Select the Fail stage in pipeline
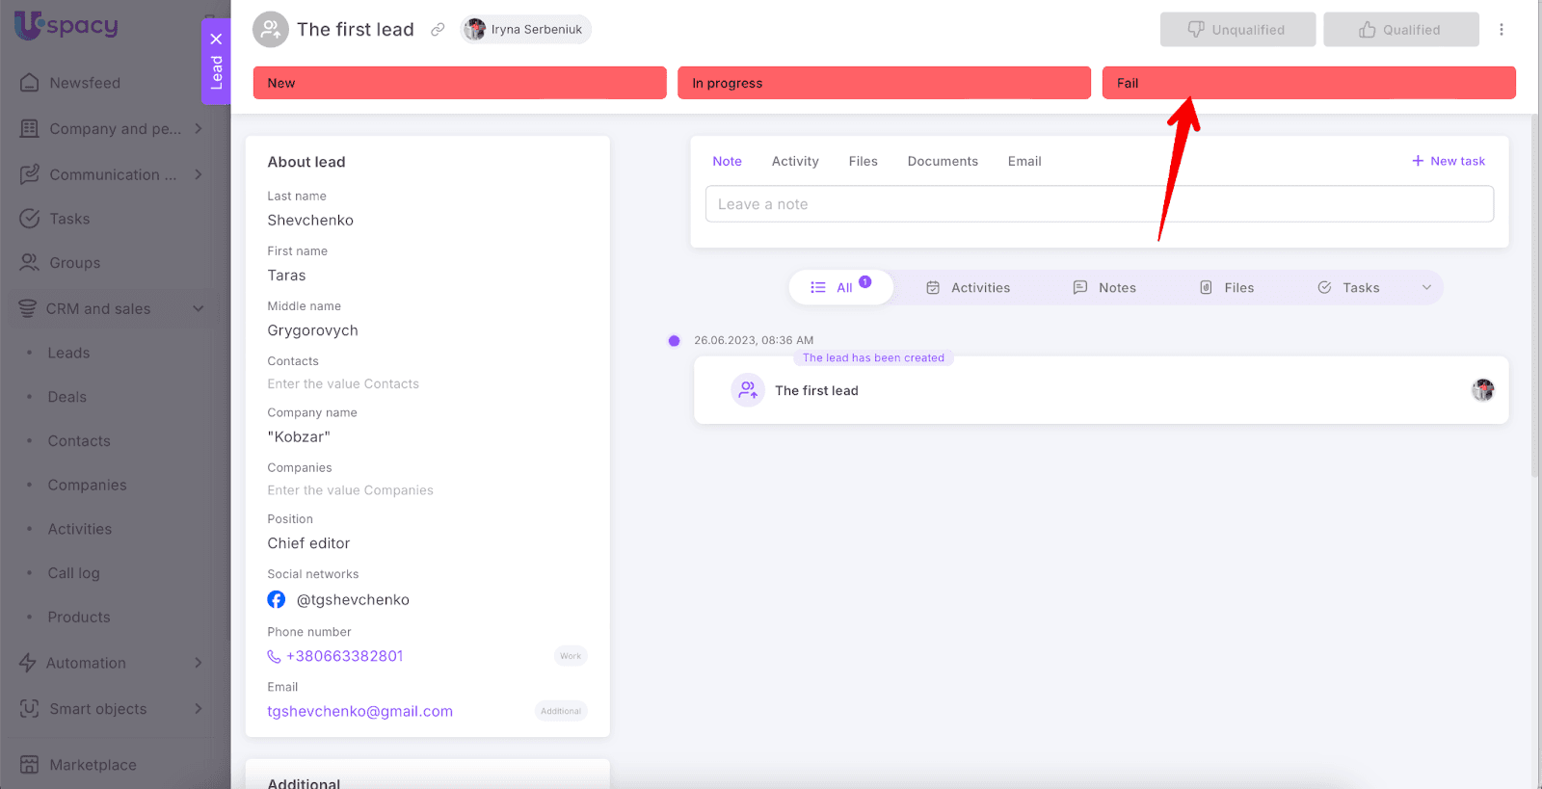1542x789 pixels. point(1308,83)
